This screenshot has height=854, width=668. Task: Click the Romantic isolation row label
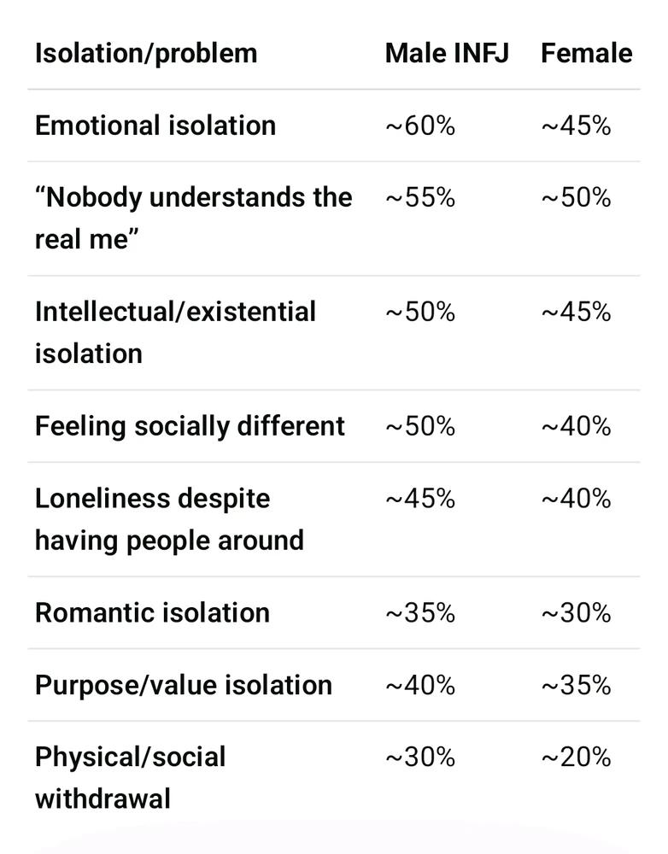(153, 612)
